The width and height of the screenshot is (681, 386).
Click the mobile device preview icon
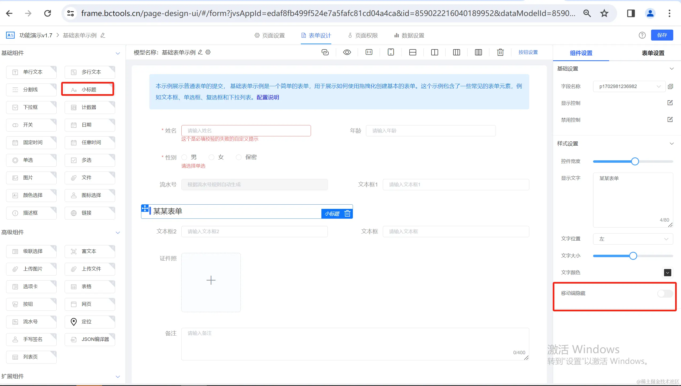(x=391, y=52)
